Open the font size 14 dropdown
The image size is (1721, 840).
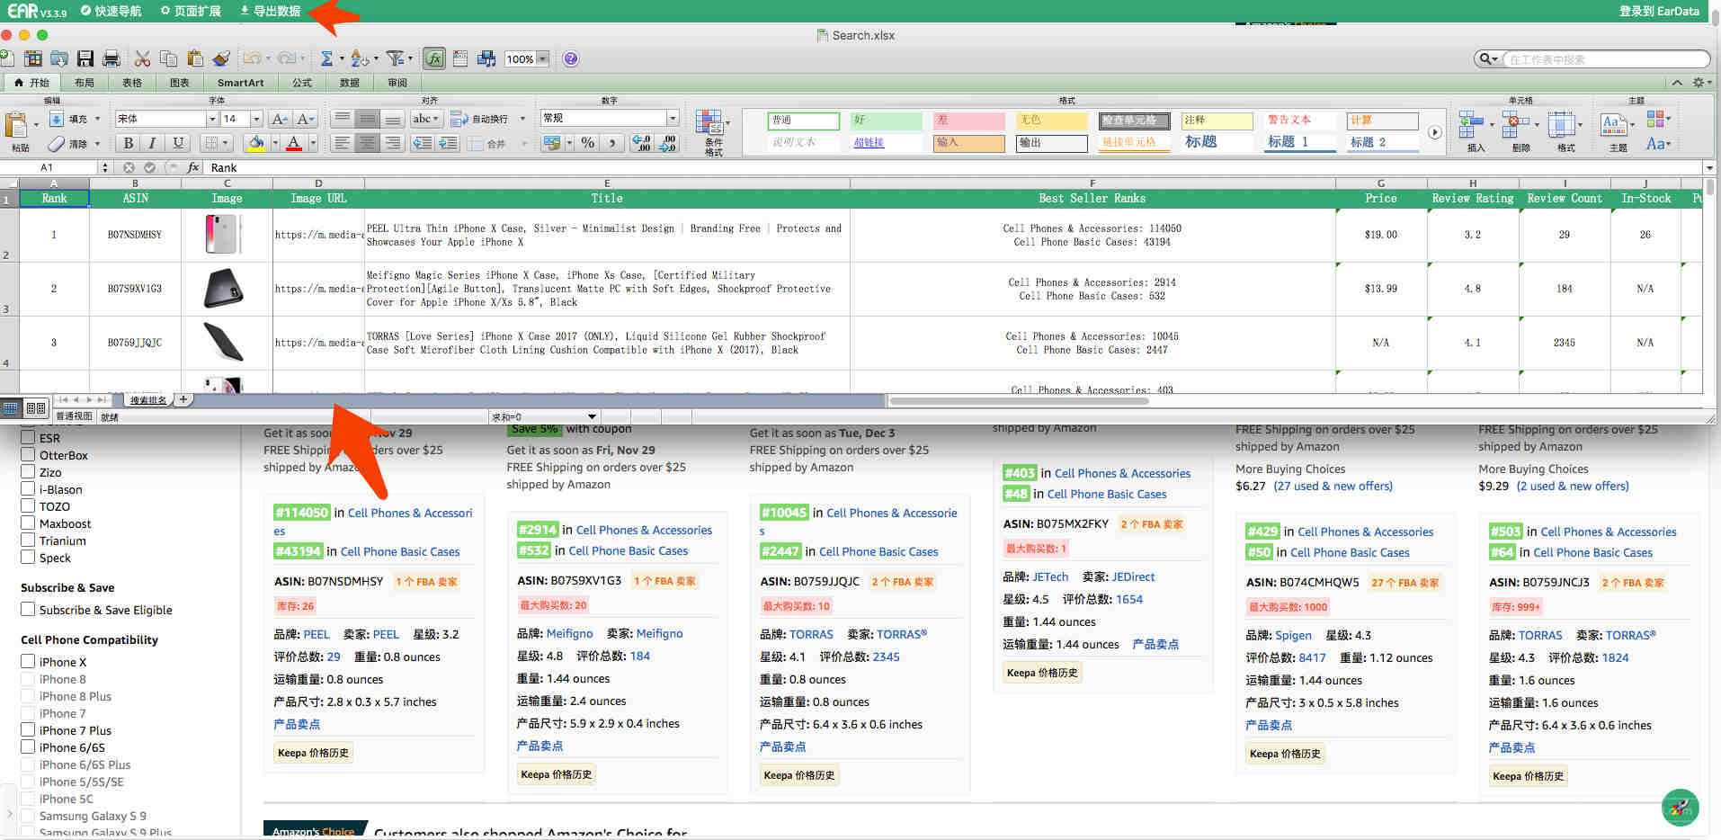click(x=256, y=119)
